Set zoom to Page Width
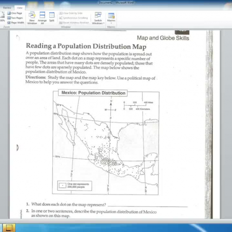232x232 pixels. click(16, 23)
